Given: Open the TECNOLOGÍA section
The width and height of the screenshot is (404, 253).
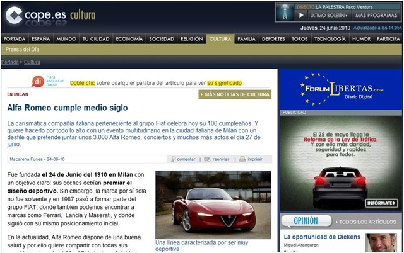Looking at the screenshot, I should click(330, 39).
